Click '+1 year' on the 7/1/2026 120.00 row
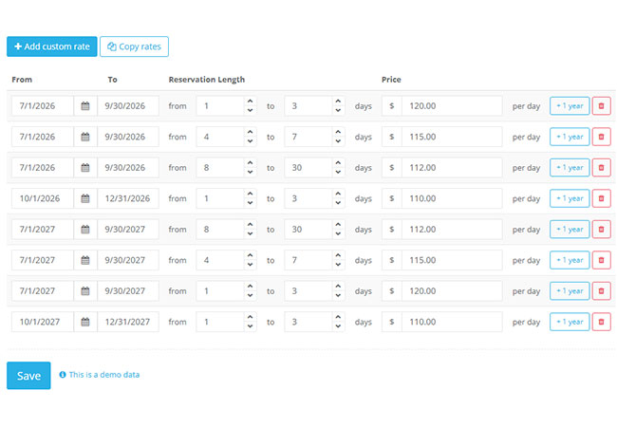This screenshot has width=617, height=427. [570, 105]
